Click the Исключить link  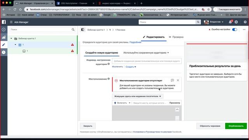coord(117,66)
